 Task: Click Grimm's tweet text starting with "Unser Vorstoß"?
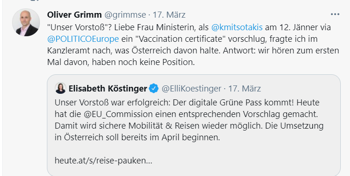pos(193,45)
